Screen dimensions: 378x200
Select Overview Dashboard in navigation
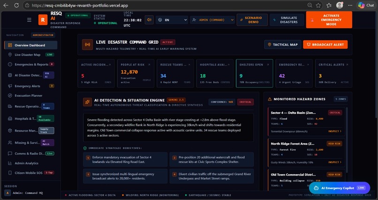click(31, 45)
